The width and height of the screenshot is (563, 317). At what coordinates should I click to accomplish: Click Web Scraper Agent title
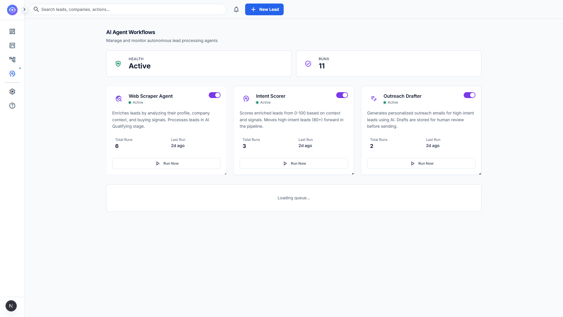[x=151, y=96]
